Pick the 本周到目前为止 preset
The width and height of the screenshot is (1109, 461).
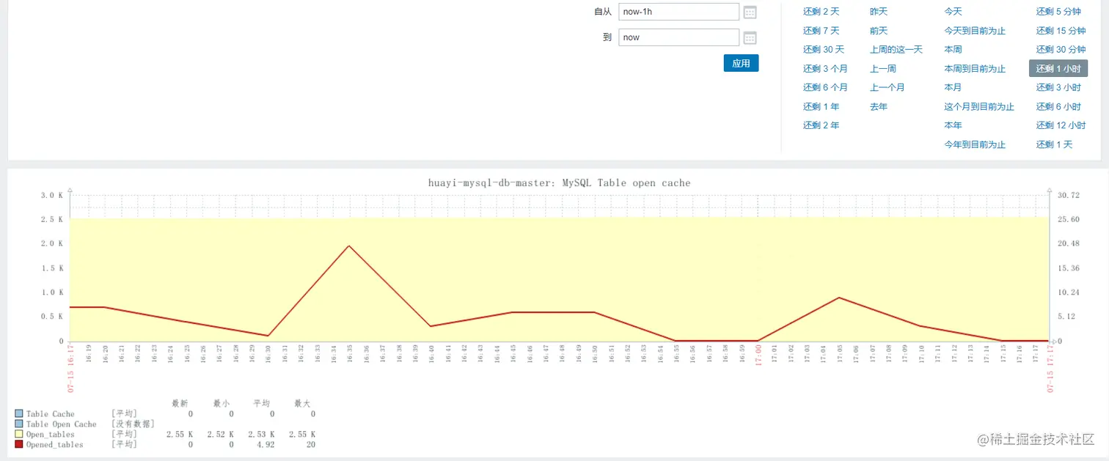coord(975,69)
